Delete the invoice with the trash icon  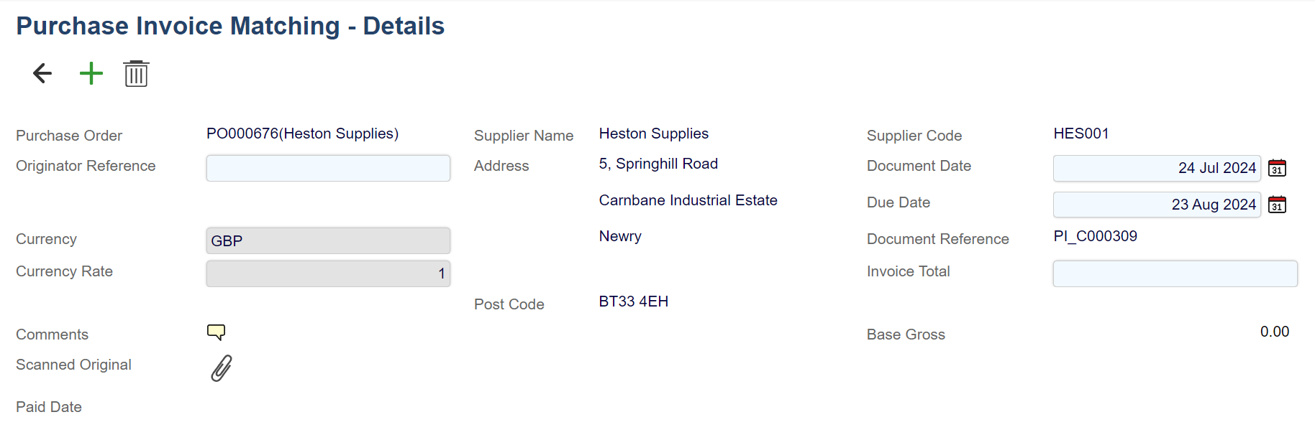click(136, 74)
